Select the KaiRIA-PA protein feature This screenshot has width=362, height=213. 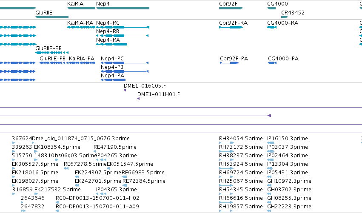(82, 63)
